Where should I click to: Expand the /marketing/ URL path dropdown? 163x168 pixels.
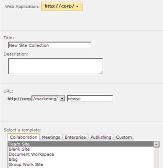[48, 99]
